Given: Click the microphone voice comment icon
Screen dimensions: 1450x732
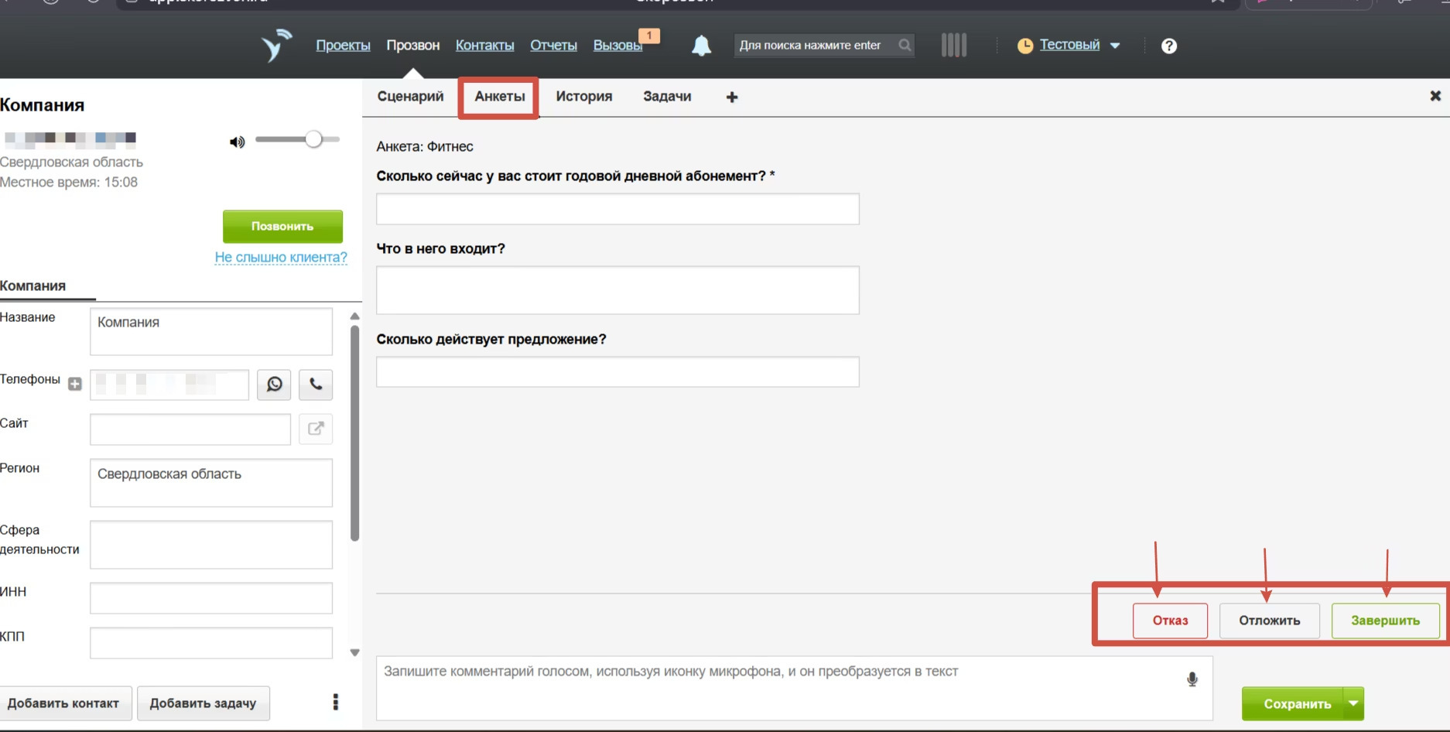Looking at the screenshot, I should coord(1192,679).
